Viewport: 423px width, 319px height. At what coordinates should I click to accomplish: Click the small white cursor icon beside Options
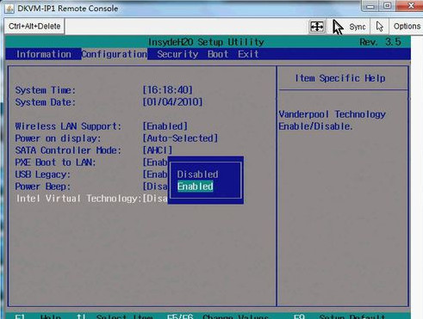pos(380,27)
